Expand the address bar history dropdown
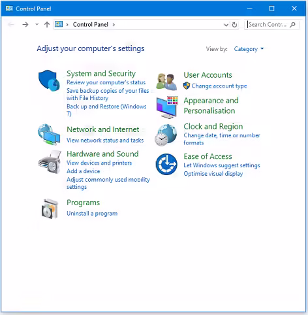 226,25
